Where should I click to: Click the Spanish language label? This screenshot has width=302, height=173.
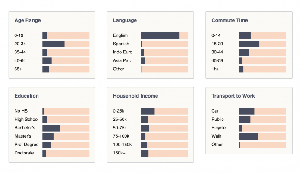(x=121, y=44)
